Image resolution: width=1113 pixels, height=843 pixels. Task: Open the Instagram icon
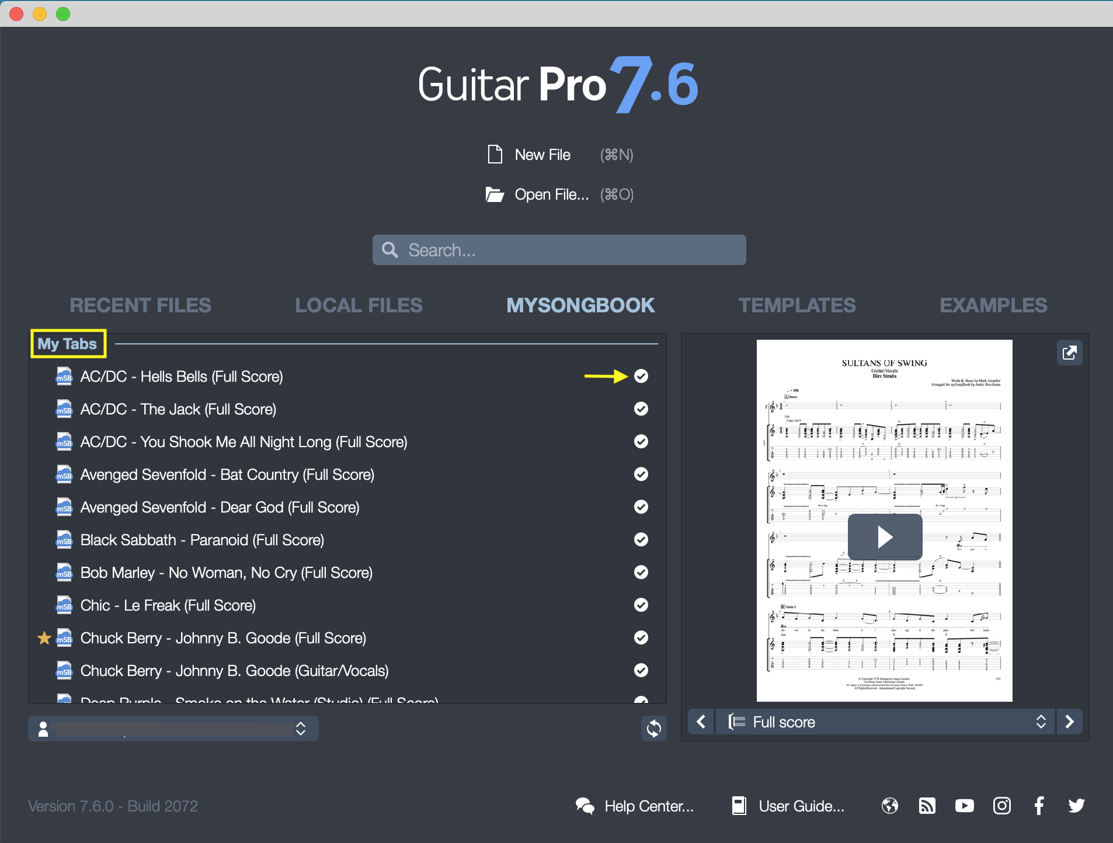(1002, 806)
